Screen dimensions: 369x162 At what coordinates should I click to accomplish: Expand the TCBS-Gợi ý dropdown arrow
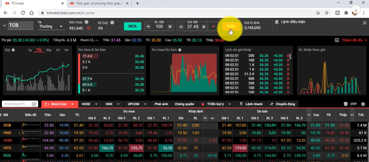tap(229, 104)
